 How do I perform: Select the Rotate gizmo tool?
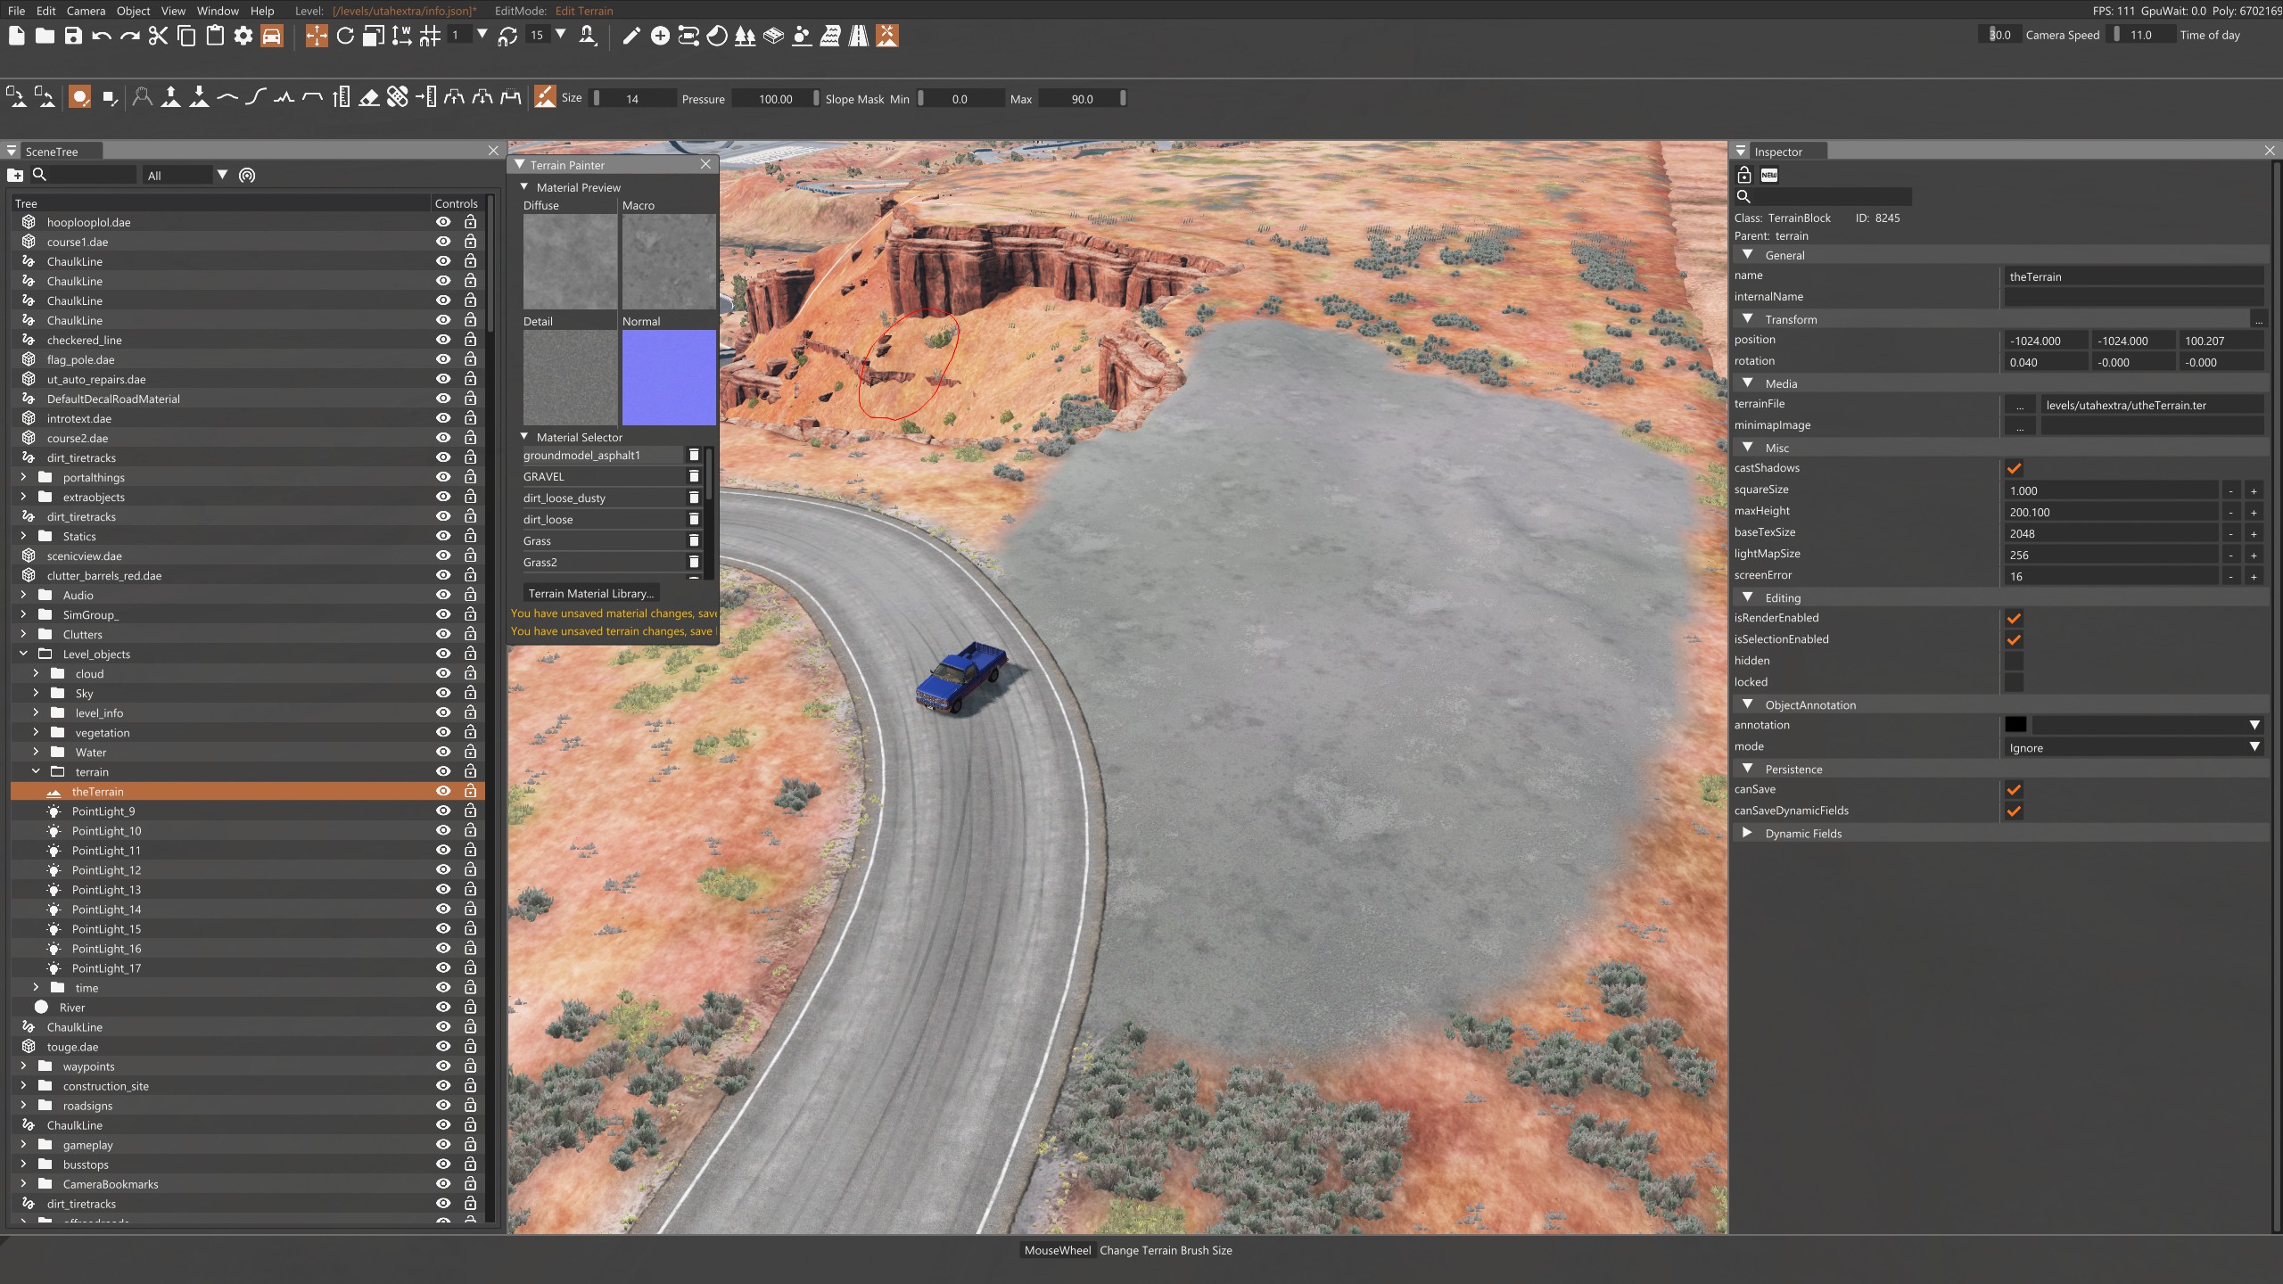(x=345, y=36)
